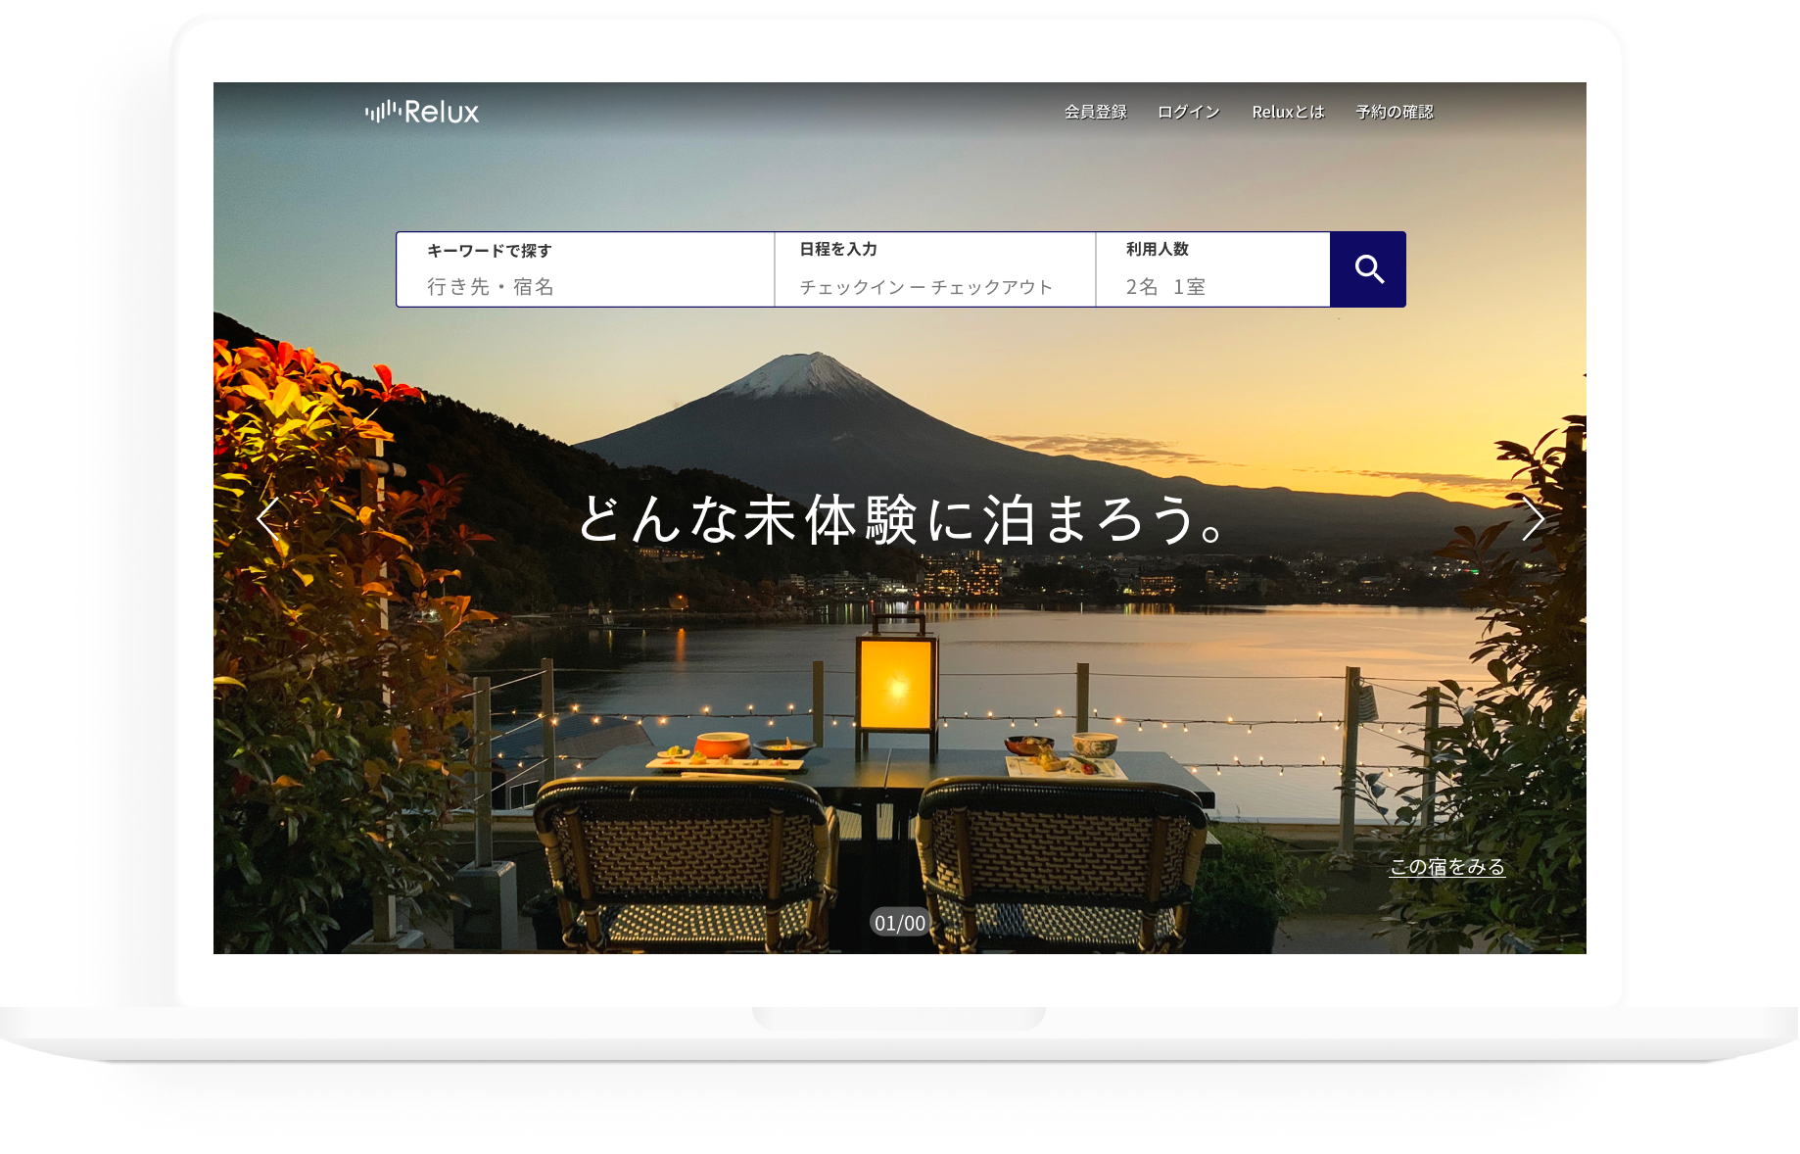The height and width of the screenshot is (1154, 1800).
Task: Select ログイン in the top navigation
Action: tap(1188, 113)
